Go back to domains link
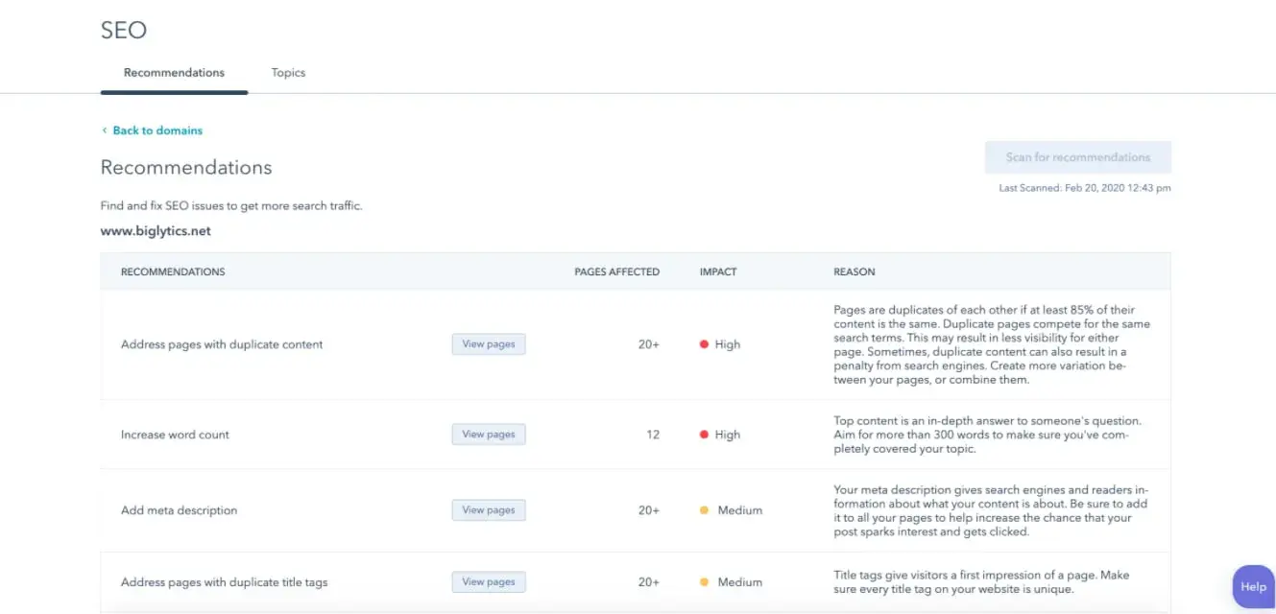Viewport: 1276px width, 614px height. click(x=157, y=130)
